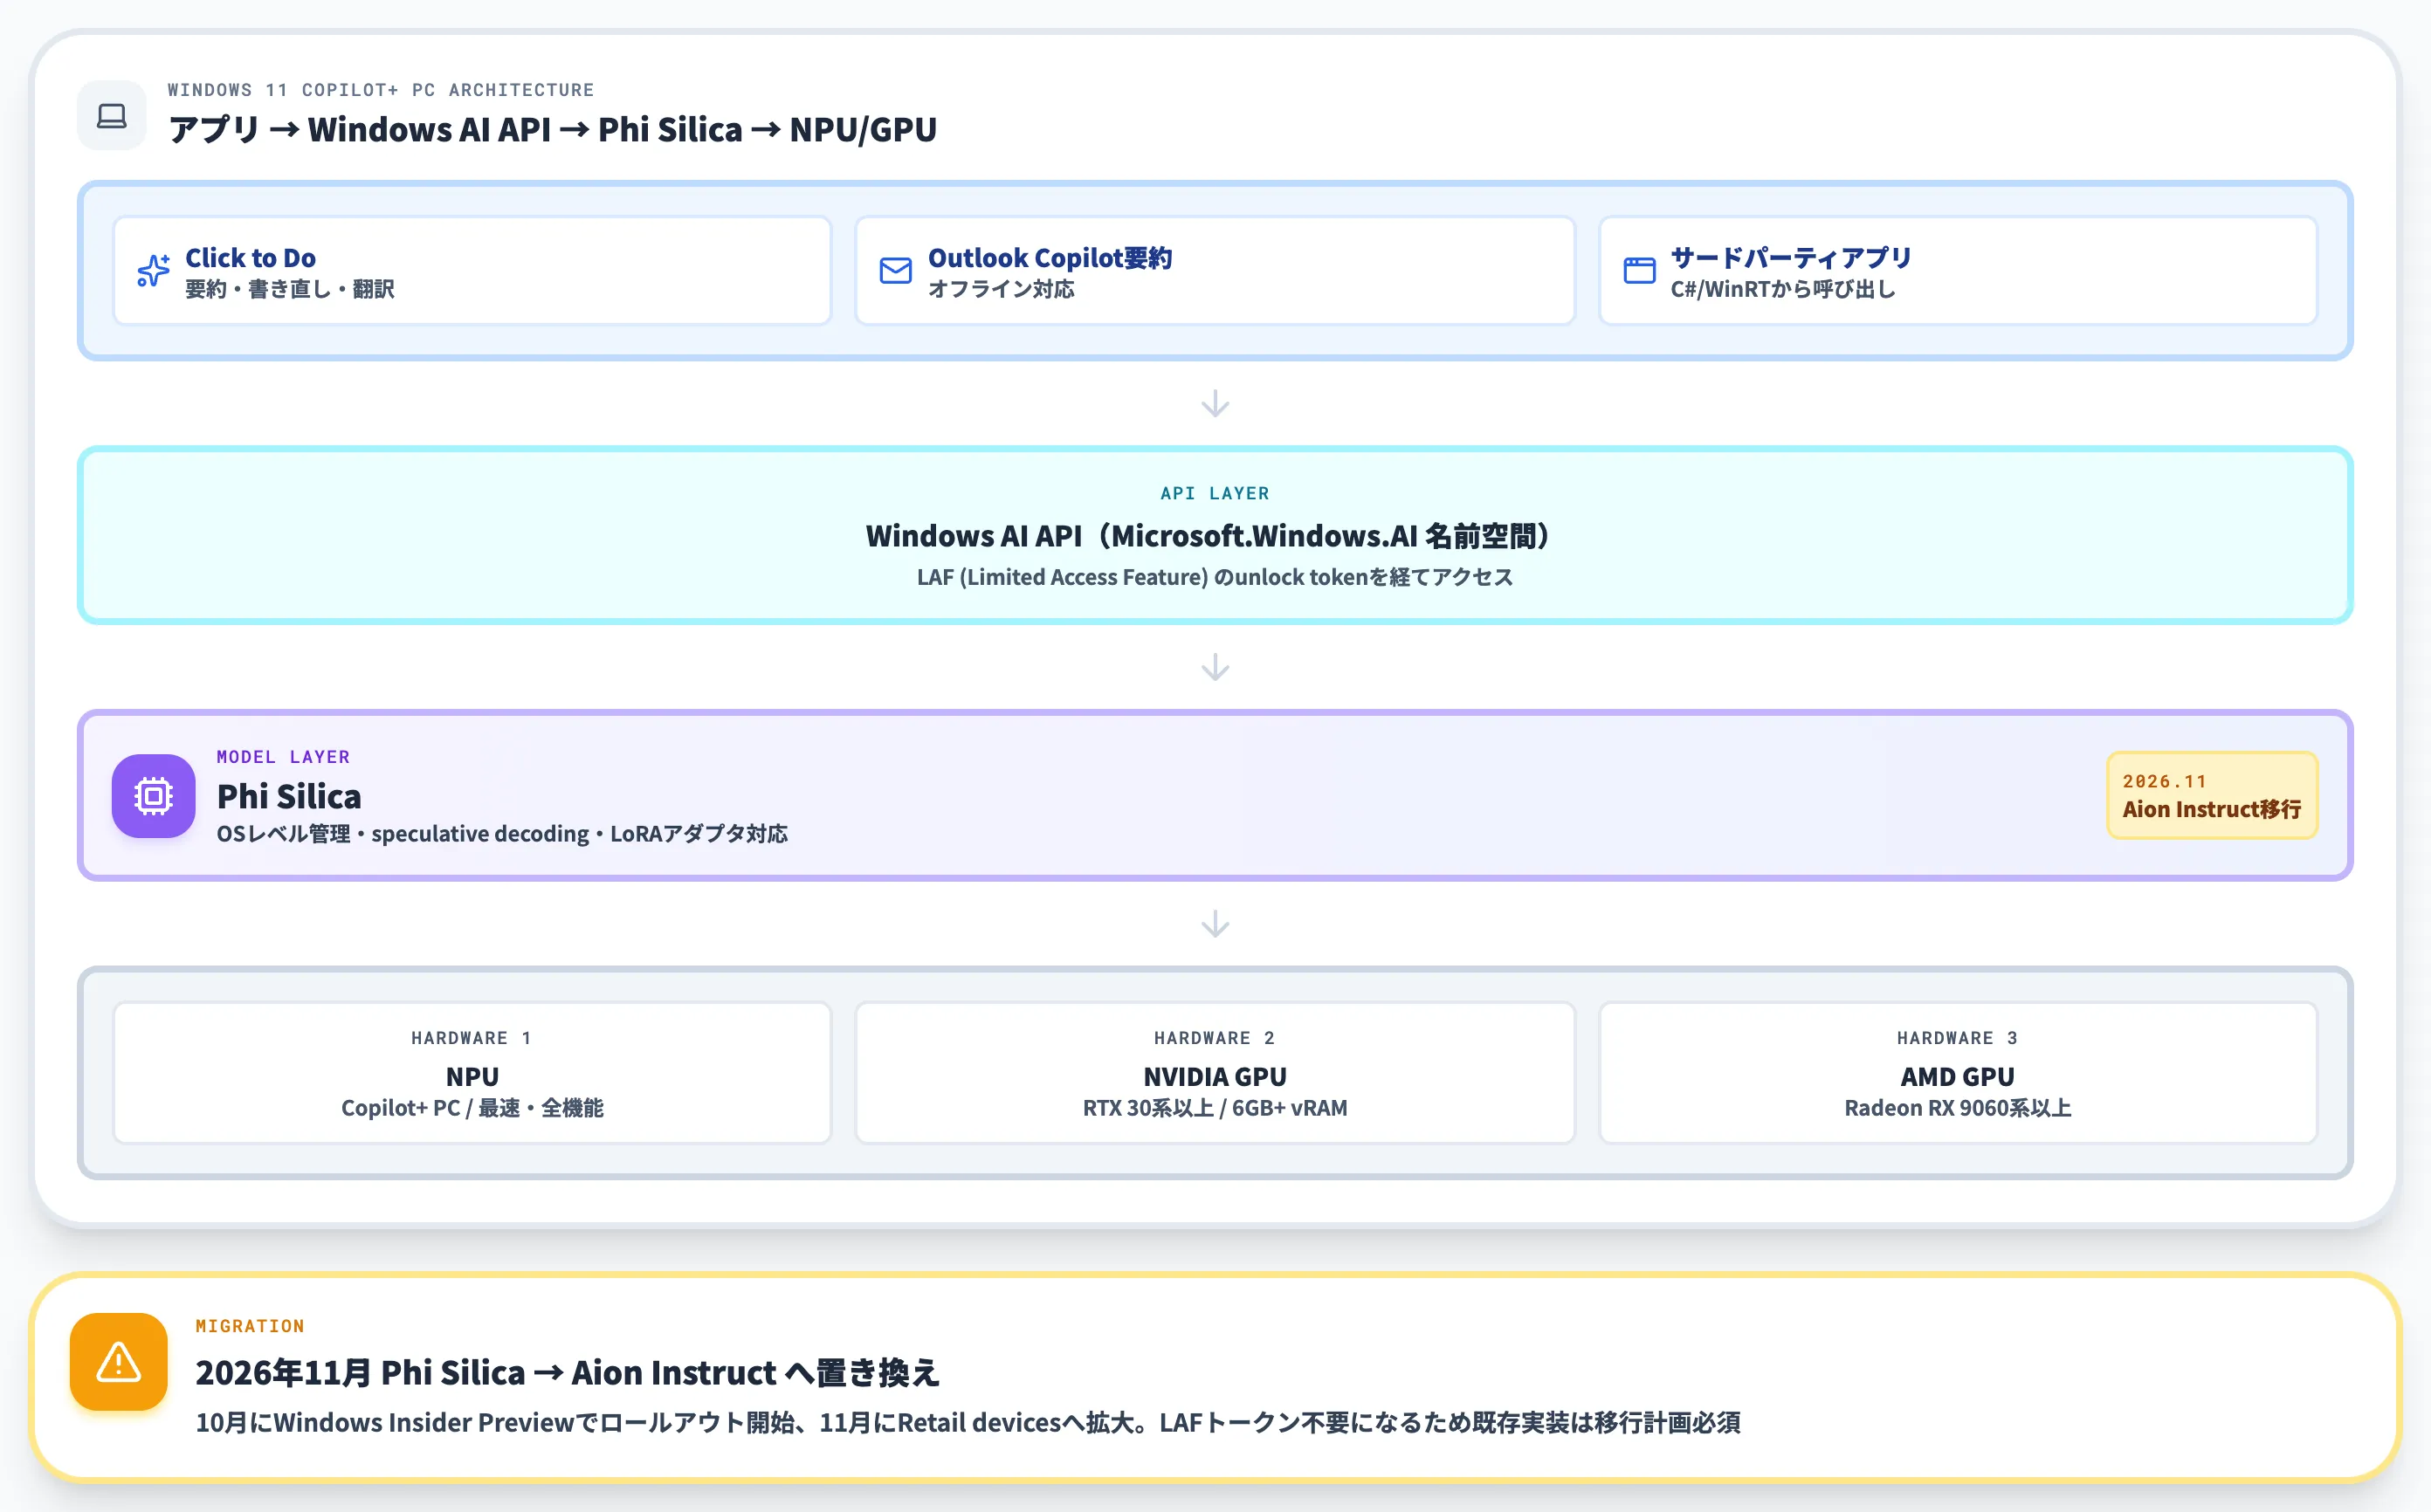Click the API LAYER label
The height and width of the screenshot is (1512, 2431).
pos(1215,493)
